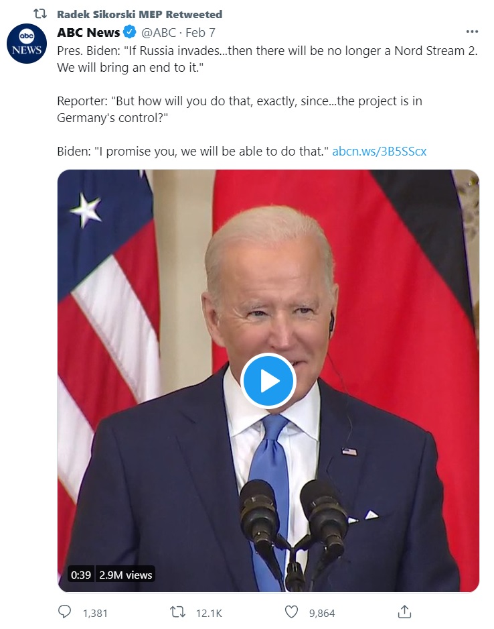Open Radek Sikorski MEP Retweeted link
The height and width of the screenshot is (629, 494).
click(139, 15)
